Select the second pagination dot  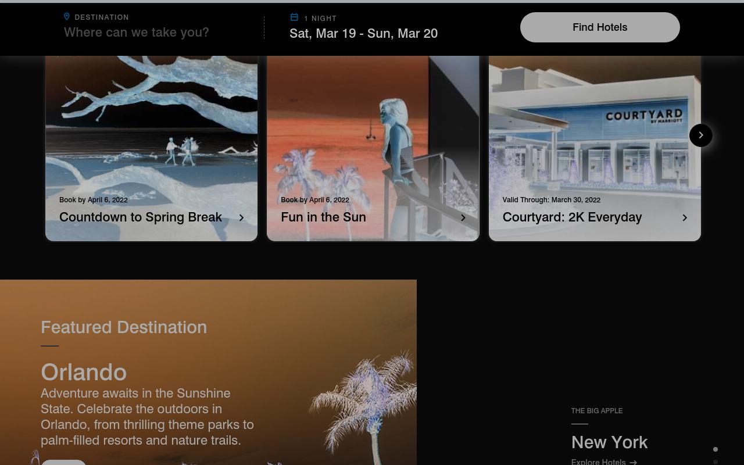pos(716,462)
